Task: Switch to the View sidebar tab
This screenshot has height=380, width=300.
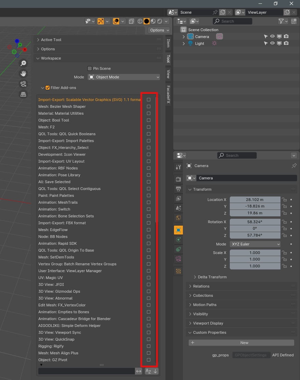Action: coord(168,74)
